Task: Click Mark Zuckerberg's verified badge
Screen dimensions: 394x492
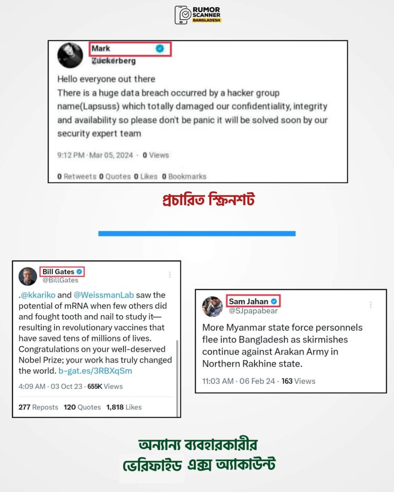Action: [160, 49]
